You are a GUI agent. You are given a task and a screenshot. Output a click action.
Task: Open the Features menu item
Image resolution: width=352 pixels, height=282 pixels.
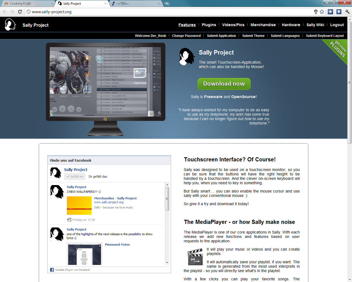pos(187,25)
